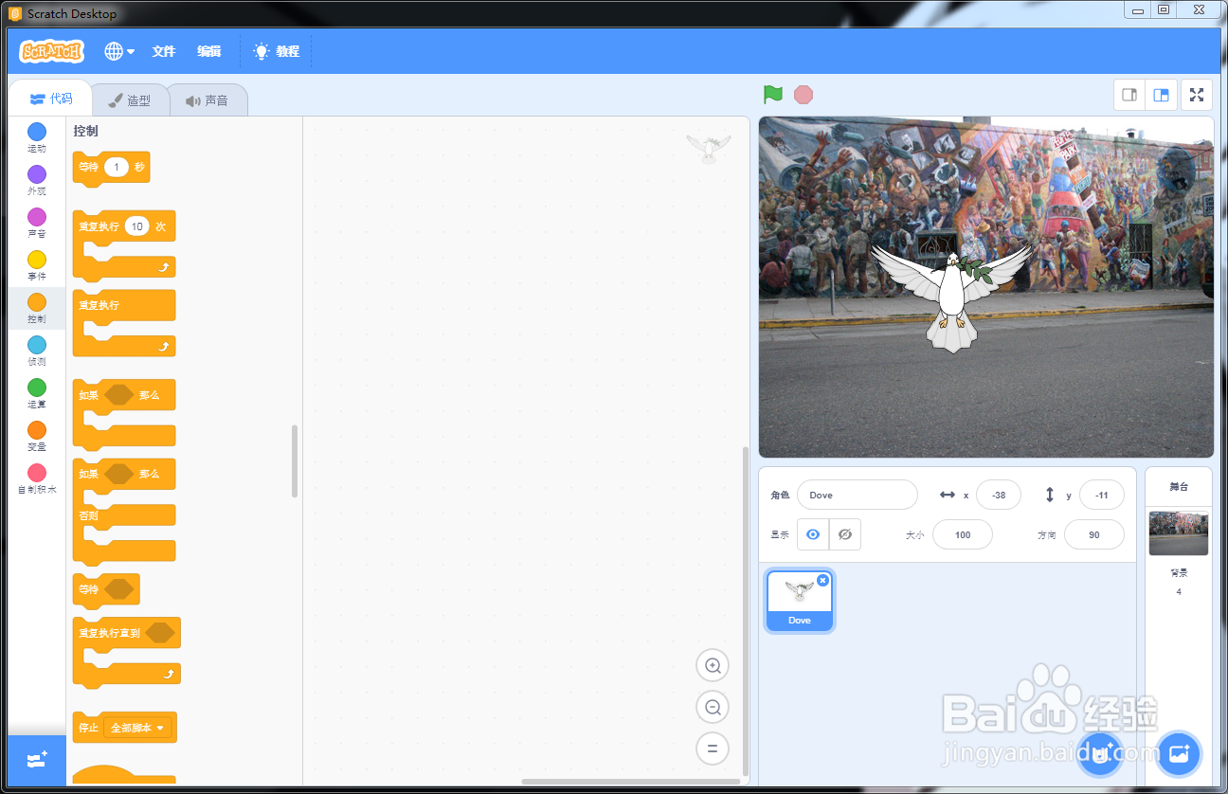
Task: Click the seconds value in 等待 block
Action: 116,167
